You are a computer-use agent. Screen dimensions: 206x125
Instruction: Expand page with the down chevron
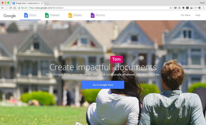103,119
